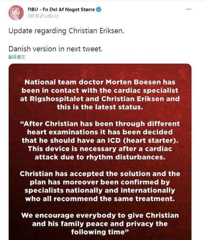This screenshot has height=240, width=205.
Task: Click the Morten Boesen paragraph in image
Action: (100, 95)
